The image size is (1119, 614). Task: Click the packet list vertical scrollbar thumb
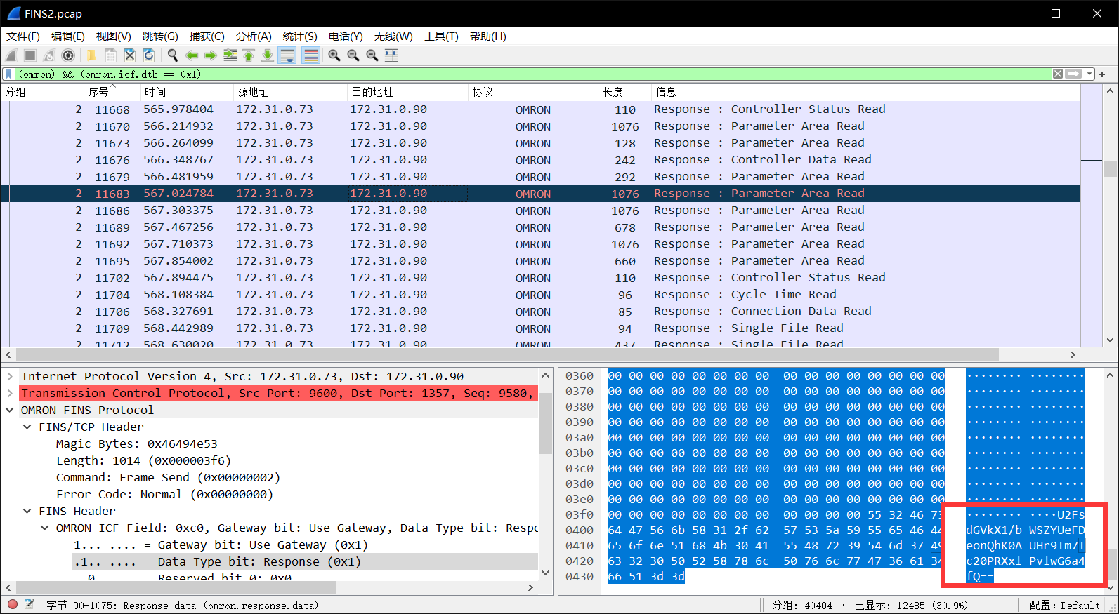click(x=1110, y=169)
